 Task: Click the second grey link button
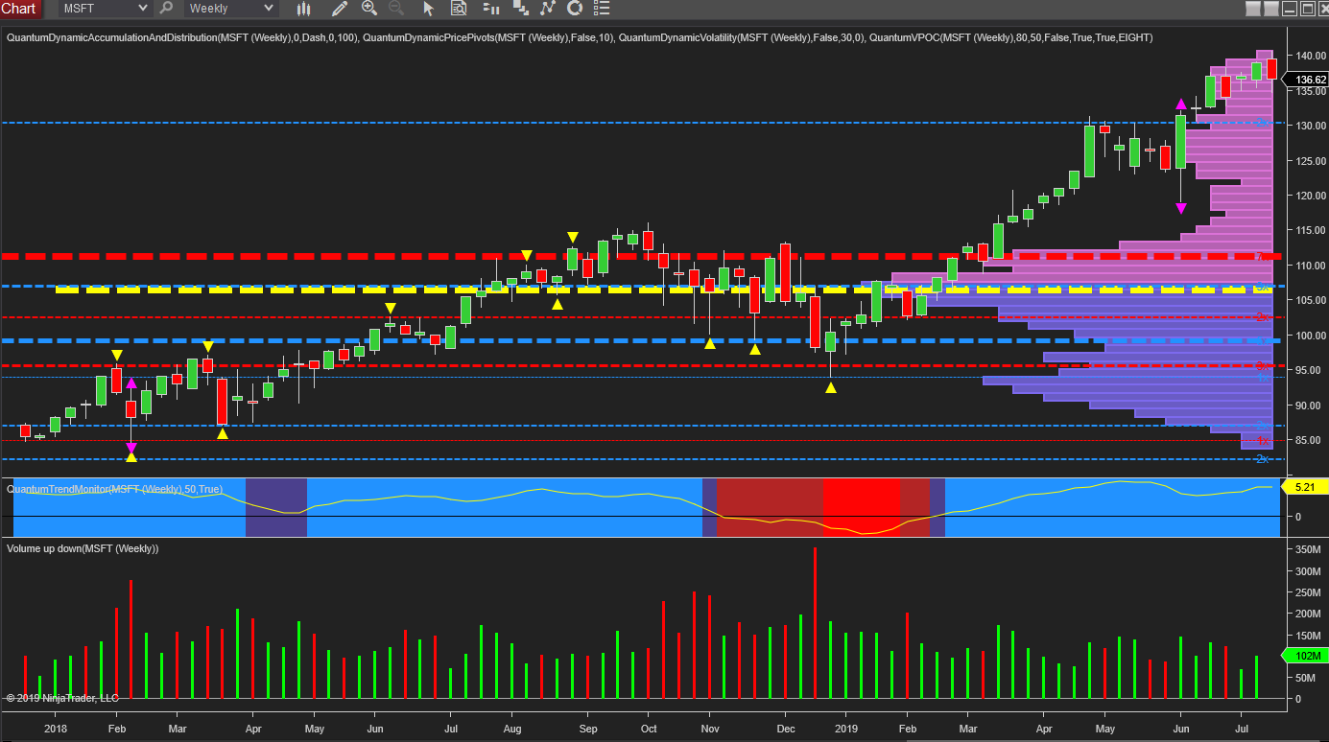[x=1271, y=10]
